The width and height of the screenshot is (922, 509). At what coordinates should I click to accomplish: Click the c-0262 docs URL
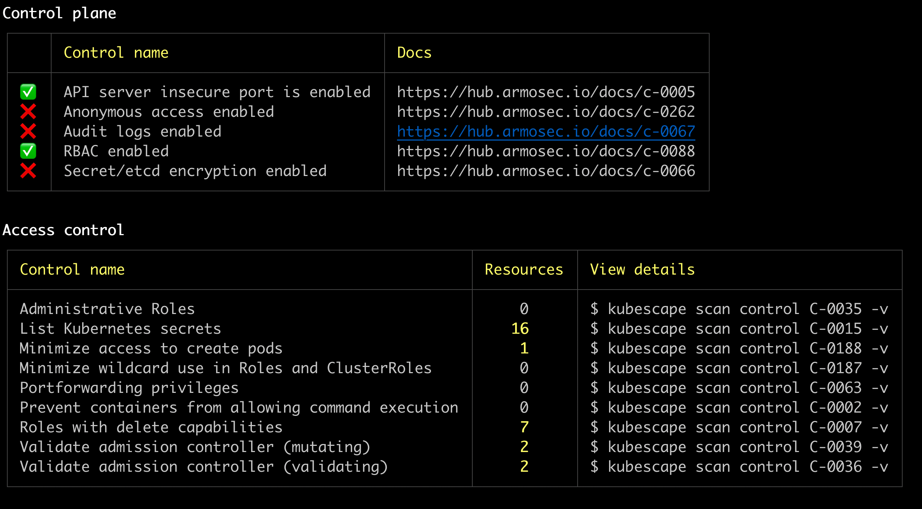pos(546,112)
